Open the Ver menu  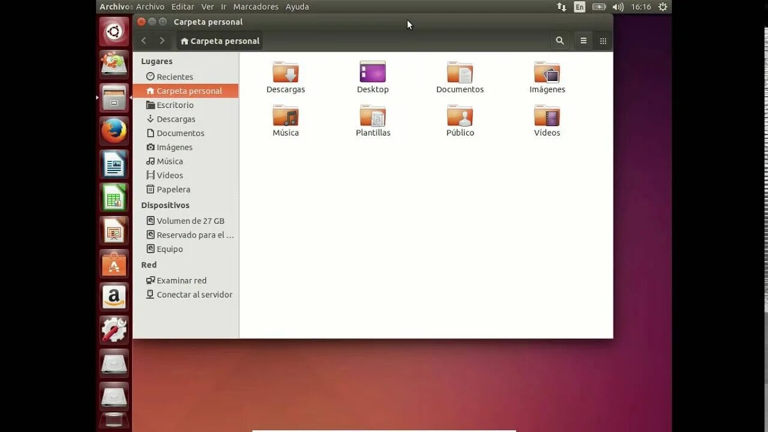[208, 7]
